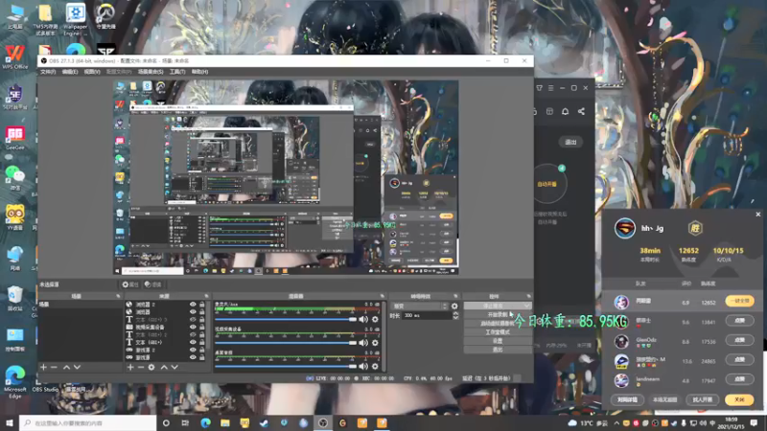Screen dimensions: 767x431
Task: Toggle the lock on the first browser source
Action: click(201, 305)
